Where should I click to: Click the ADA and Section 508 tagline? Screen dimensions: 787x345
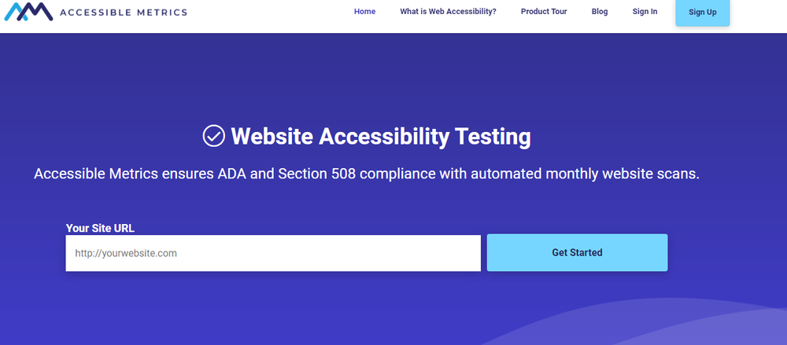pyautogui.click(x=367, y=174)
